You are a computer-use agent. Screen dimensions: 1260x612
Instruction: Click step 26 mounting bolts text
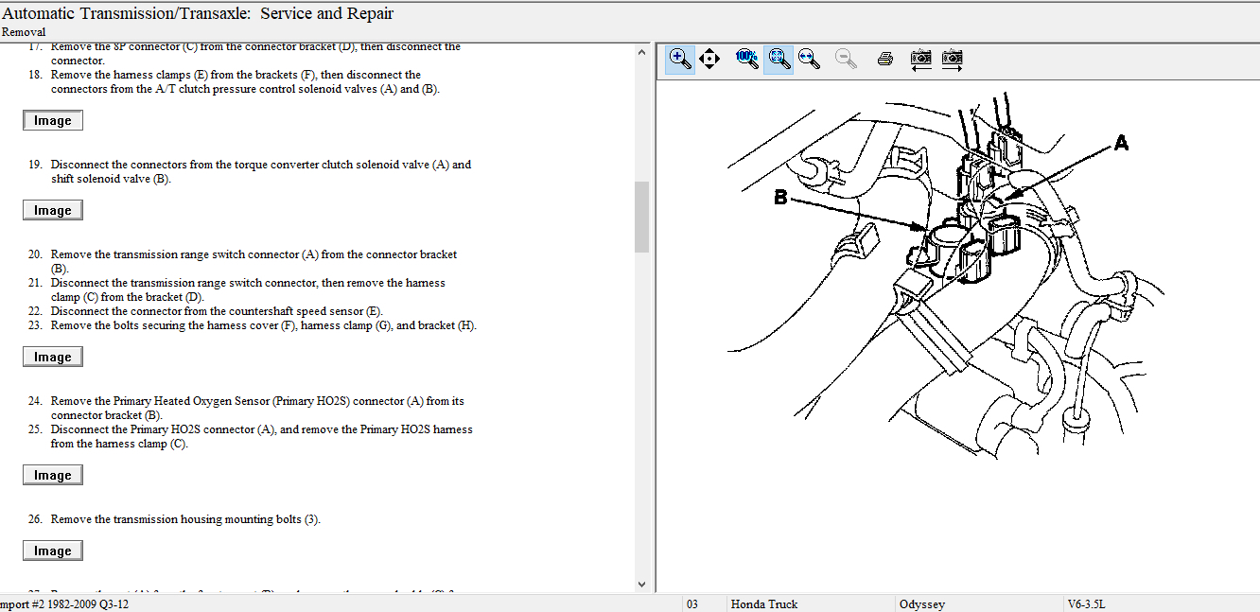pyautogui.click(x=185, y=519)
